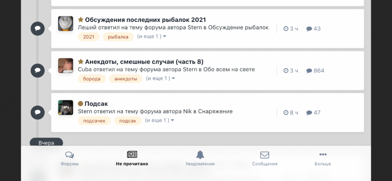Click star icon beside Анекдоты title
This screenshot has height=181, width=392.
coord(80,62)
